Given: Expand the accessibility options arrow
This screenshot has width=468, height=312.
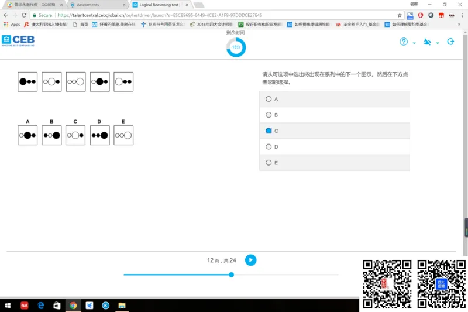Looking at the screenshot, I should 438,43.
